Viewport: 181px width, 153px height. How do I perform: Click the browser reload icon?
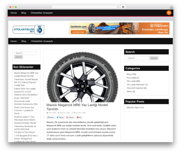coord(118,7)
